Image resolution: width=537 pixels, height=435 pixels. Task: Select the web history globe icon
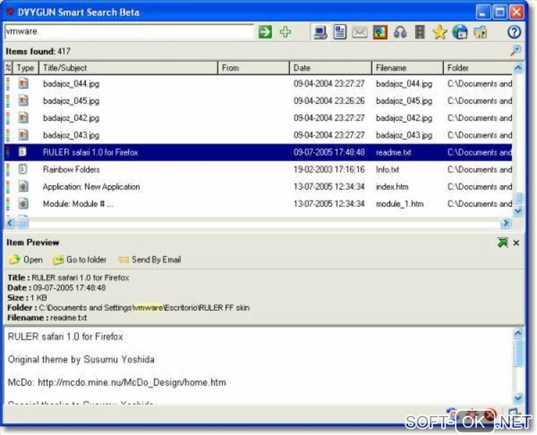click(460, 32)
